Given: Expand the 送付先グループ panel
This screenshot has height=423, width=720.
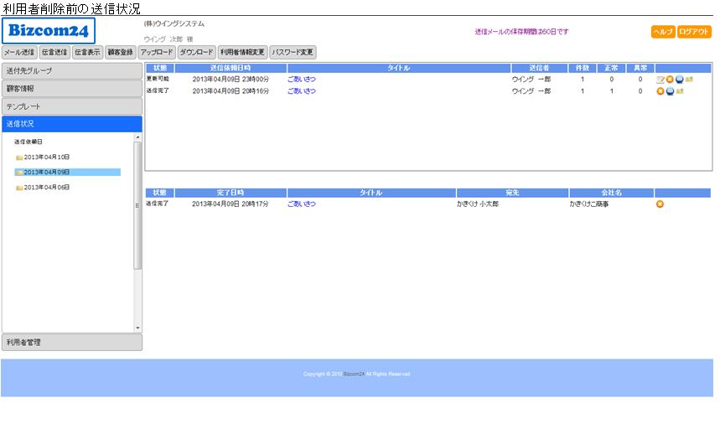Looking at the screenshot, I should coord(71,70).
